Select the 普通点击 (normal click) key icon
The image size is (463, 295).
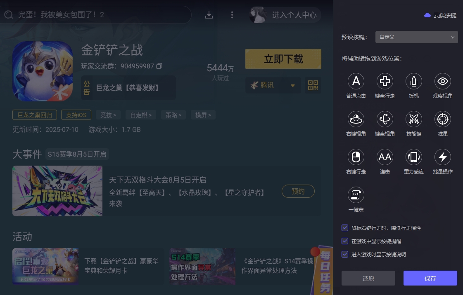coord(356,81)
